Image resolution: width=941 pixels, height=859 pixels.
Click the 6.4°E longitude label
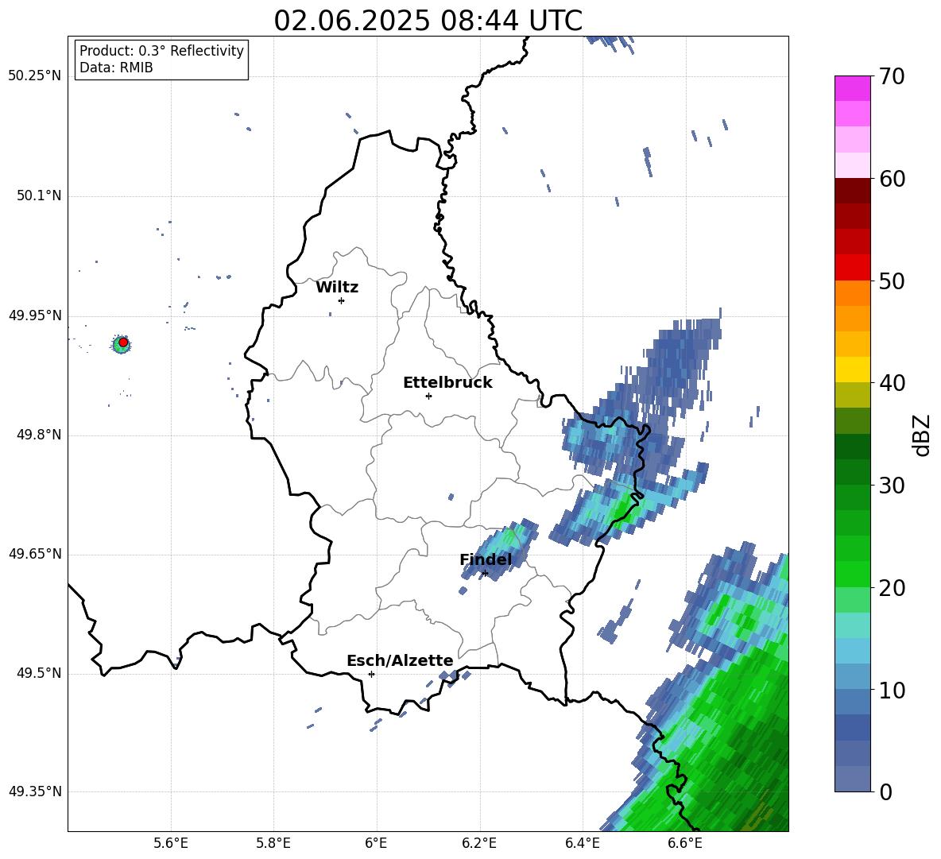point(582,843)
